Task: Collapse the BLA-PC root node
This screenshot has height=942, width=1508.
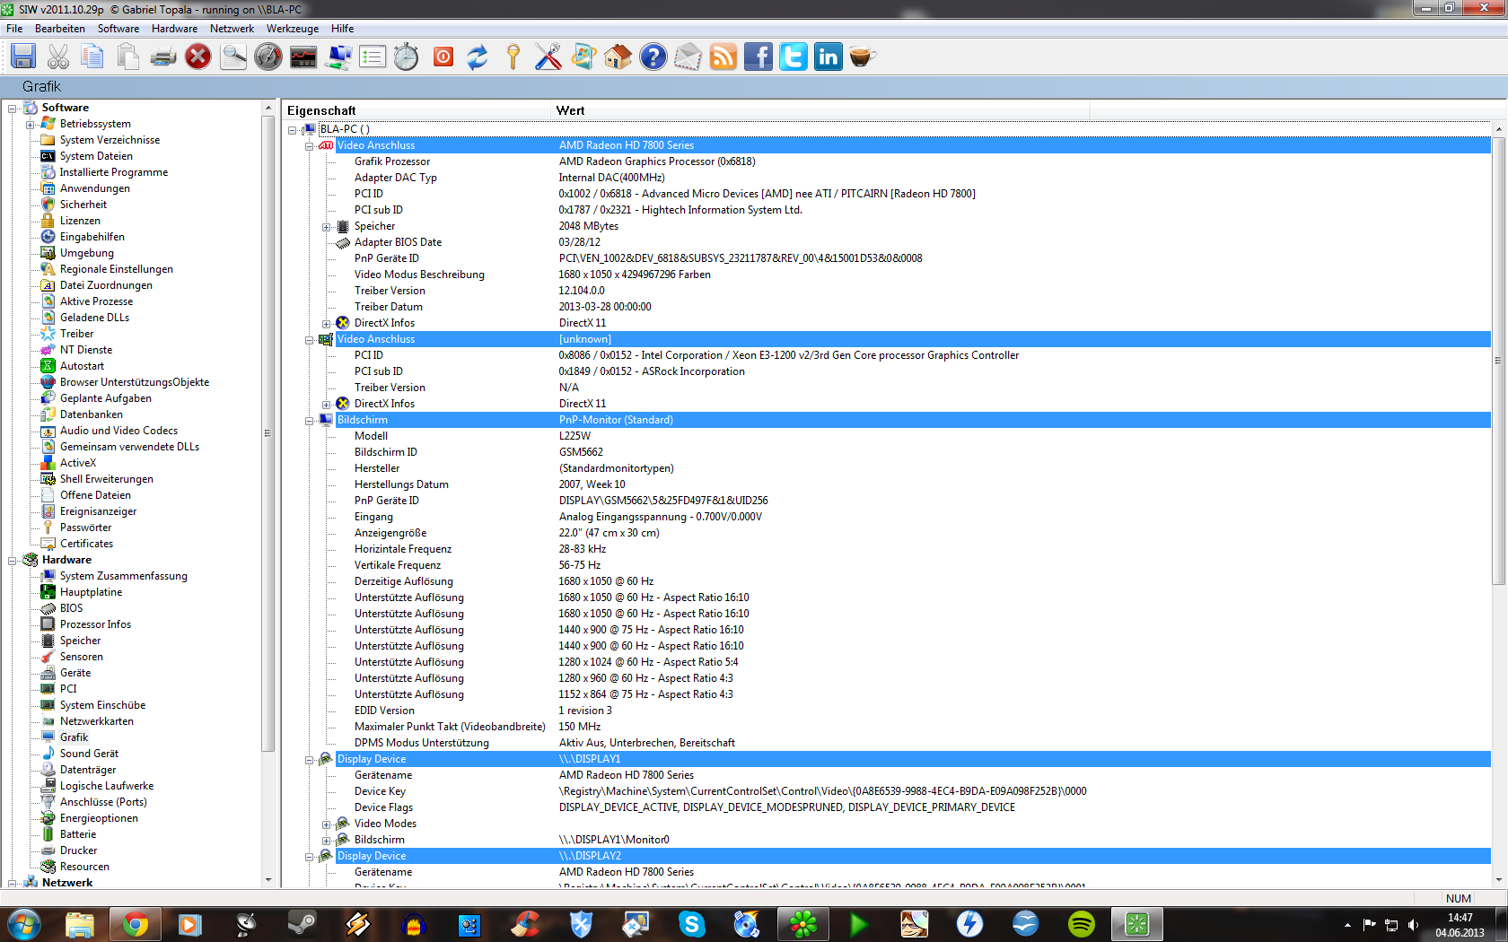Action: pos(293,130)
